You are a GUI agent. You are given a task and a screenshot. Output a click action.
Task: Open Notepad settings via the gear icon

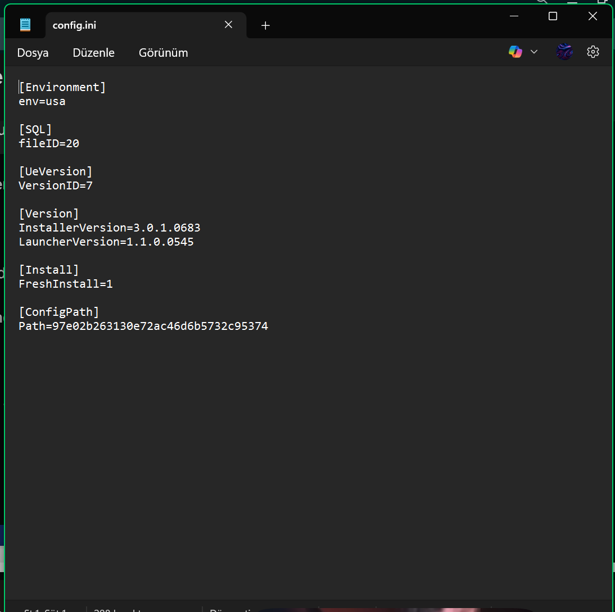coord(593,52)
